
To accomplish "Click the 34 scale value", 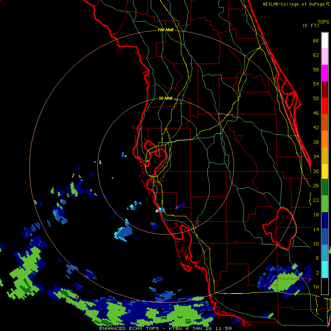I will click(x=316, y=157).
